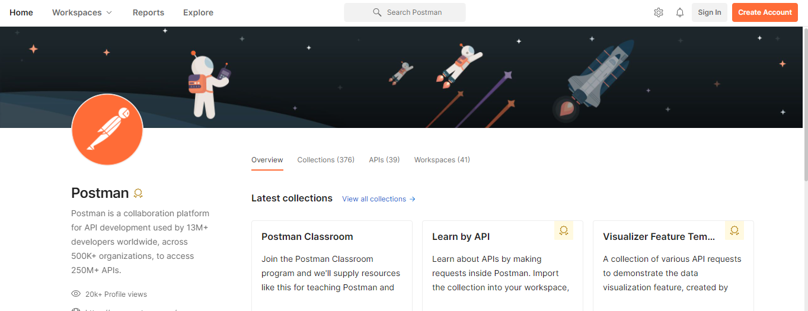808x311 pixels.
Task: Click verified badge next to Postman name
Action: [x=138, y=194]
